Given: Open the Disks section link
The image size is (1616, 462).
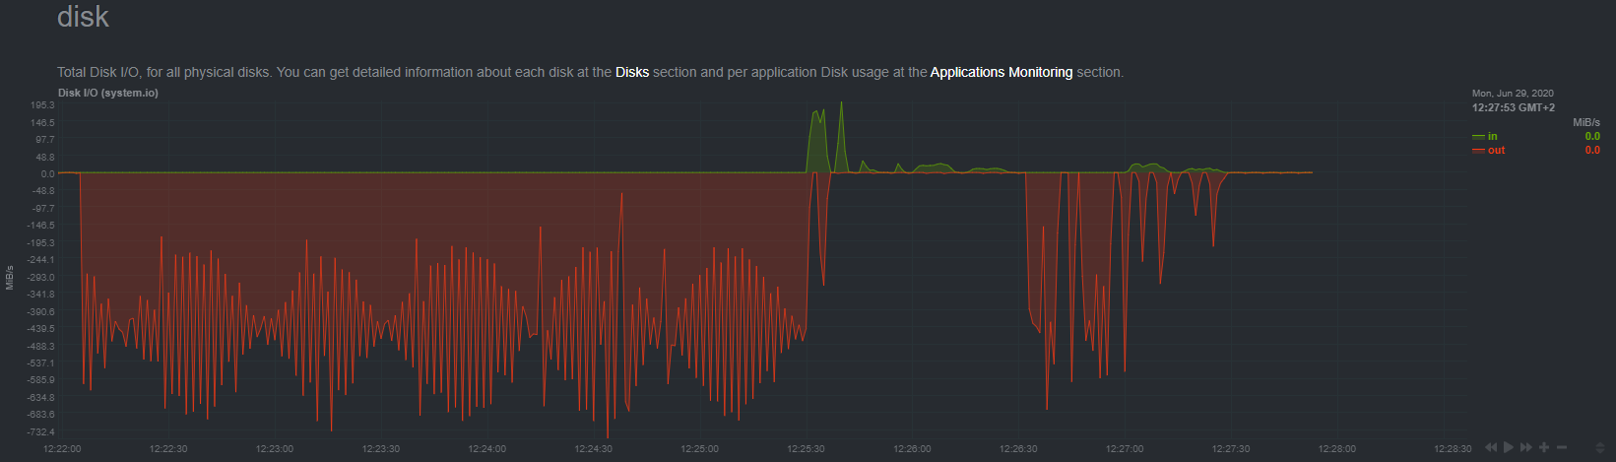Looking at the screenshot, I should tap(632, 72).
